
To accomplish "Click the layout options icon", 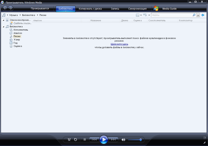I will (x=138, y=15).
